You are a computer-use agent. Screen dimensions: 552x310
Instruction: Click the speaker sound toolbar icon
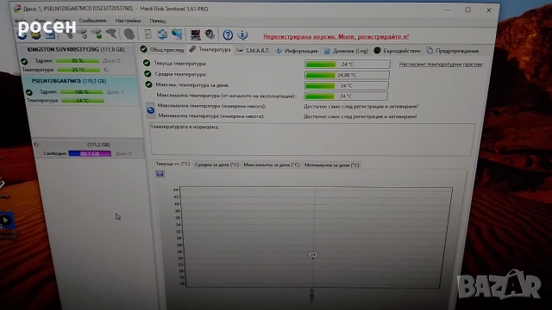coord(210,34)
